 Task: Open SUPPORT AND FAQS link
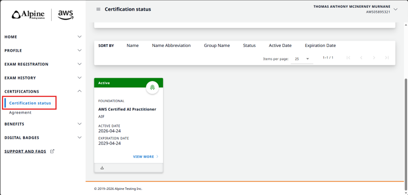[25, 151]
